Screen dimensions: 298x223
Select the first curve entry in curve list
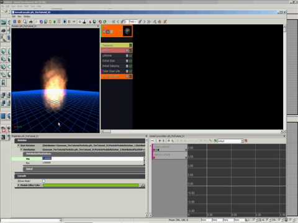click(169, 148)
